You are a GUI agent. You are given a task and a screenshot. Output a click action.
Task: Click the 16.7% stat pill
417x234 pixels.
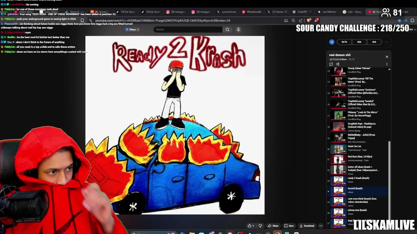point(344,42)
